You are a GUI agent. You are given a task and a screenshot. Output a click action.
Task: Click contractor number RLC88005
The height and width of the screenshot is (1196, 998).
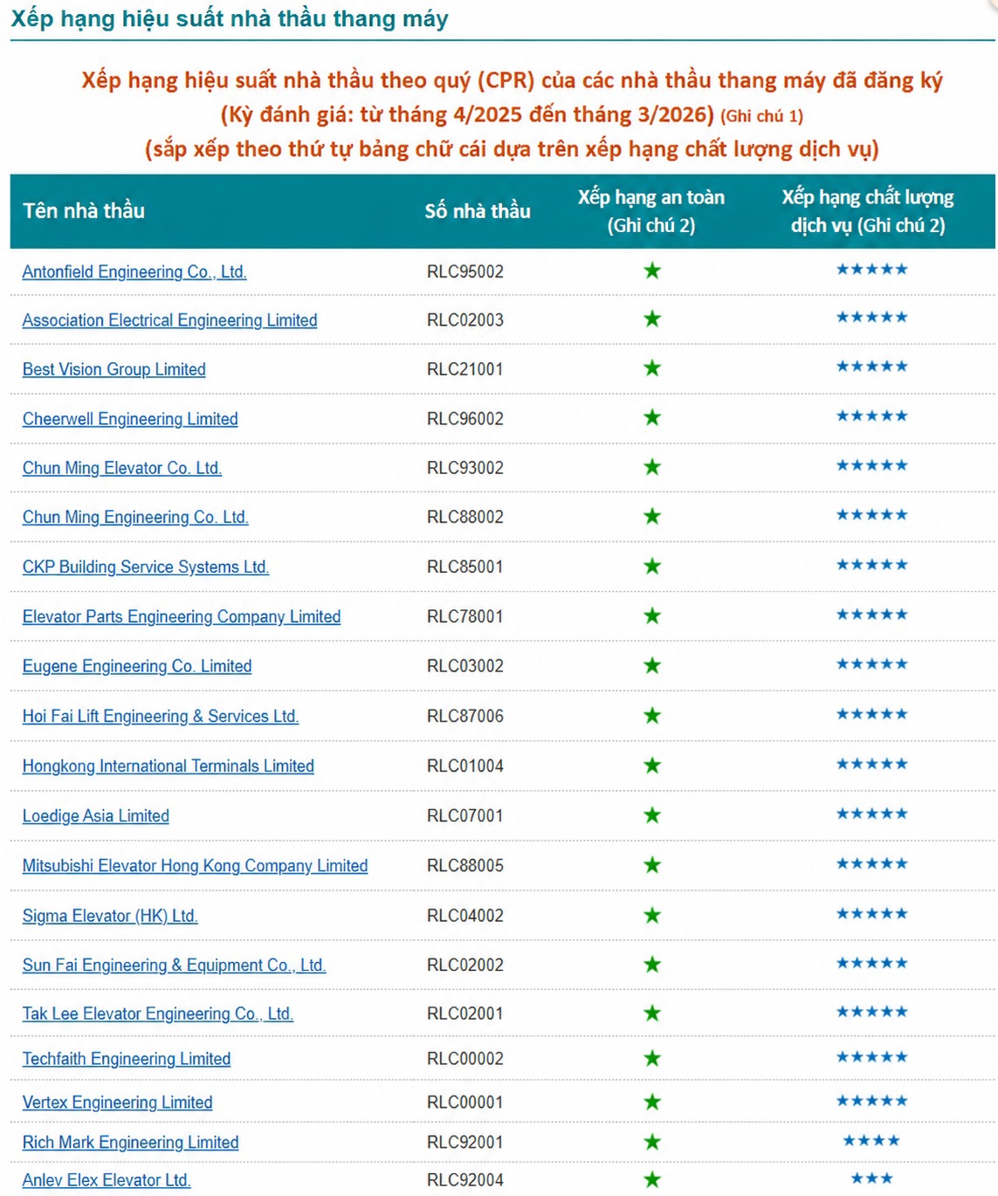465,865
